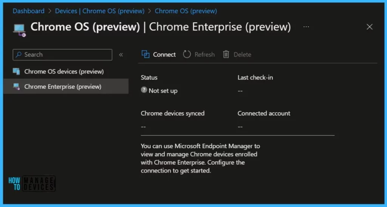This screenshot has height=207, width=387.
Task: Click the Refresh button label
Action: coord(204,54)
